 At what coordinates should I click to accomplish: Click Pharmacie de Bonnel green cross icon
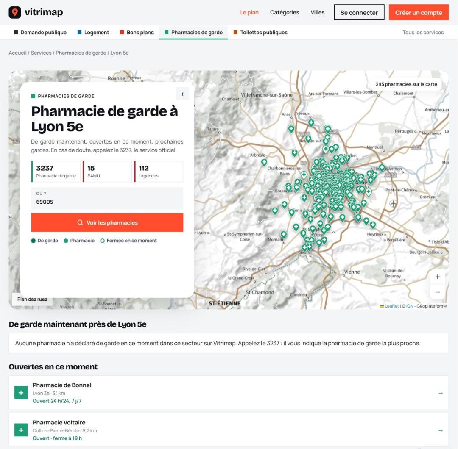(21, 393)
